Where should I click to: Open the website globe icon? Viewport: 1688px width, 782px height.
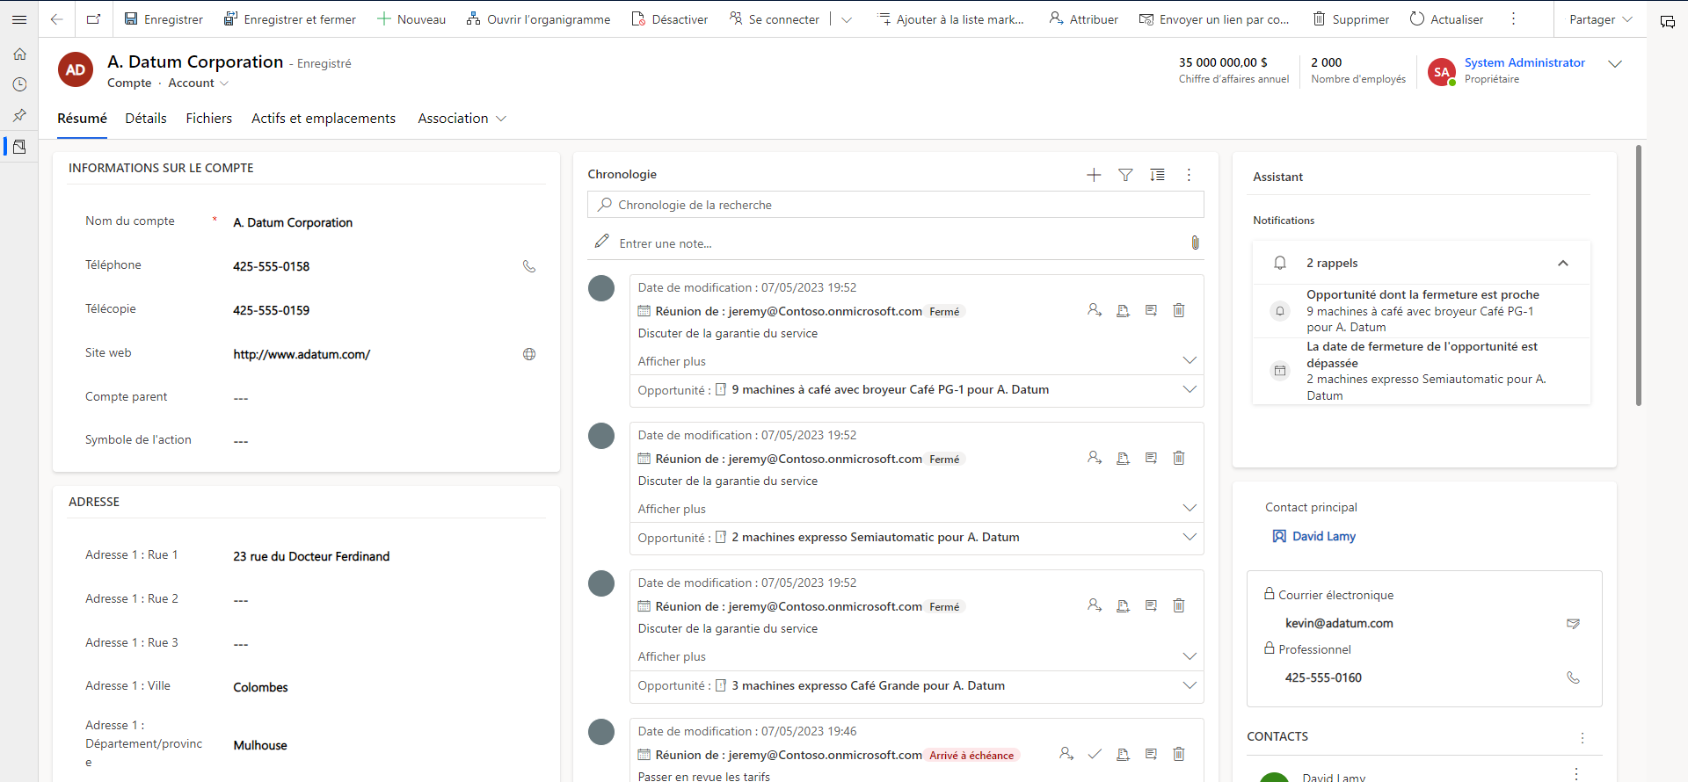(x=529, y=354)
